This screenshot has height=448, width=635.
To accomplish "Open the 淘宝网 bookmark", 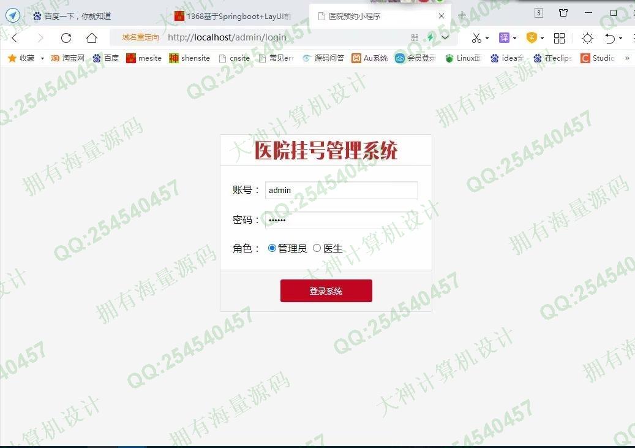I will tap(67, 58).
